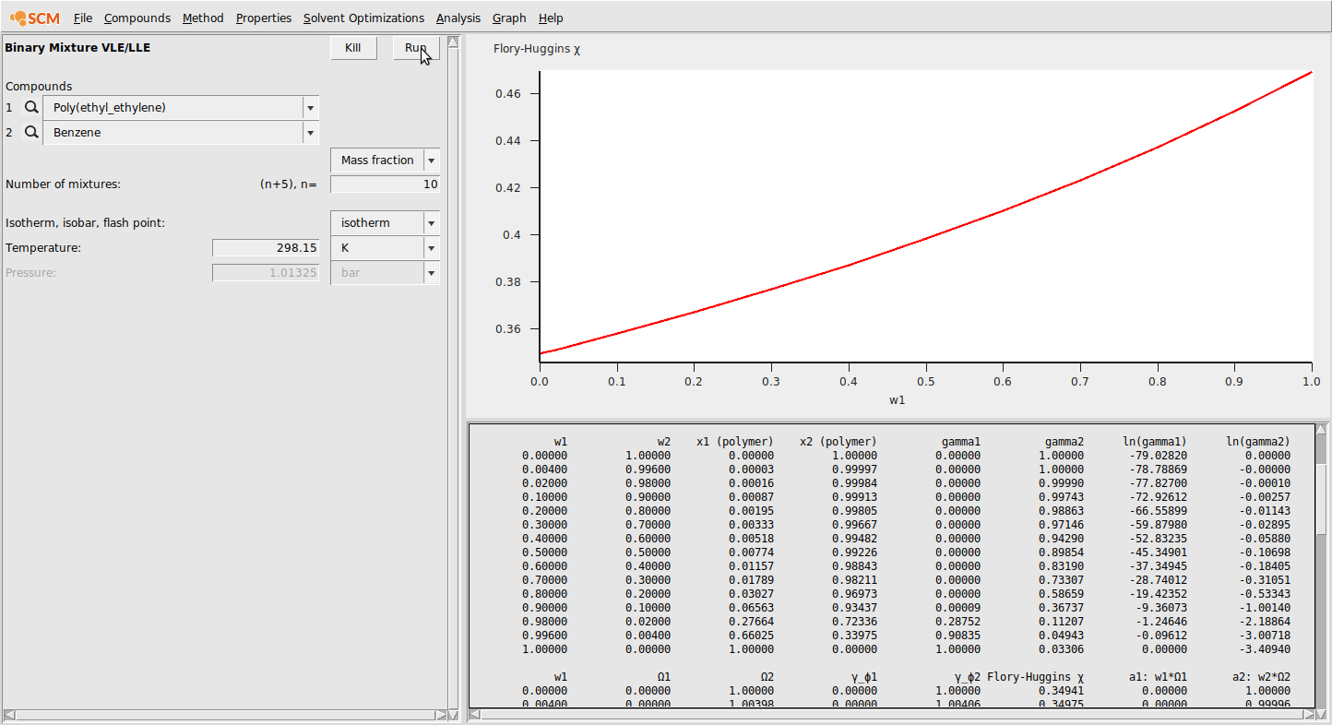Search compounds for slot 1 magnifier

pyautogui.click(x=31, y=108)
